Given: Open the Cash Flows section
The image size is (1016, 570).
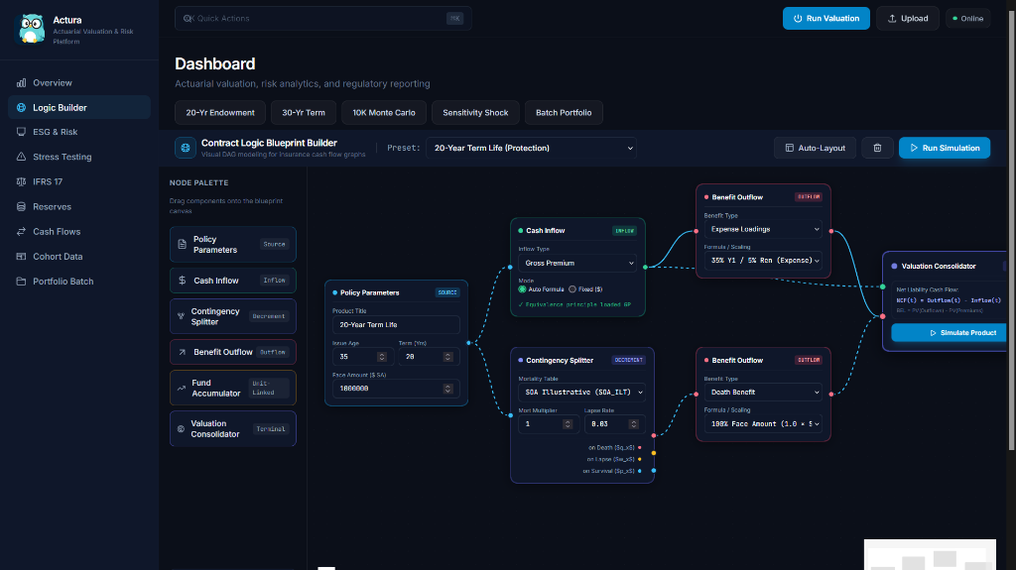Looking at the screenshot, I should [79, 231].
